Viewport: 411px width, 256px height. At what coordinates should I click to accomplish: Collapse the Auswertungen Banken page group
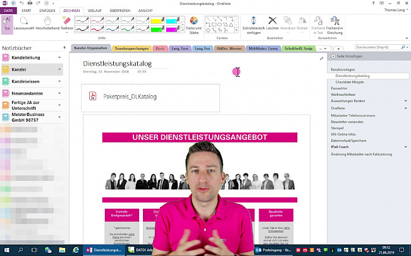[405, 101]
